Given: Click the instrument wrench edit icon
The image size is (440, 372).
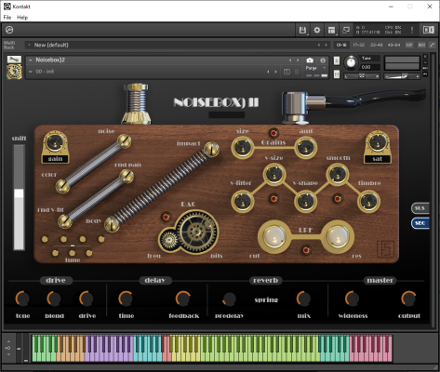Looking at the screenshot, I should 14,60.
